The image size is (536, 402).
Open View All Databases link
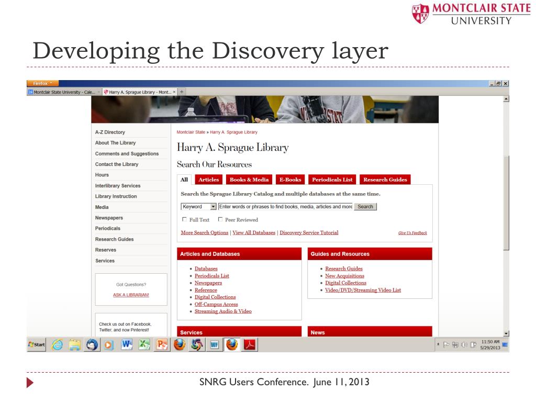tap(254, 233)
